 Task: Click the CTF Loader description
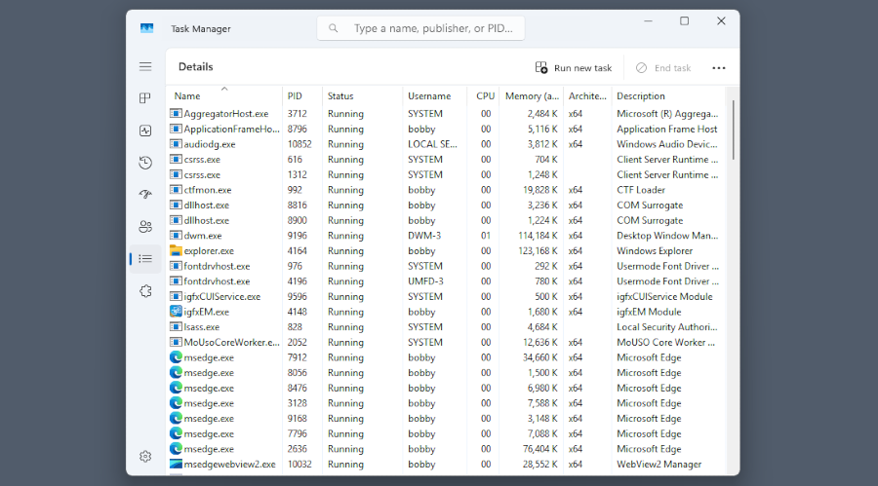(x=641, y=190)
